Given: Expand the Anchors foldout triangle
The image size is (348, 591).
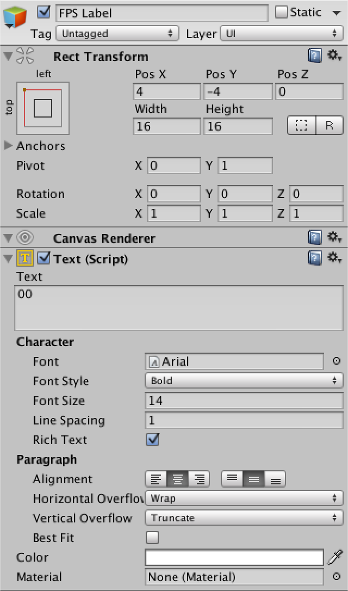Looking at the screenshot, I should pyautogui.click(x=9, y=145).
